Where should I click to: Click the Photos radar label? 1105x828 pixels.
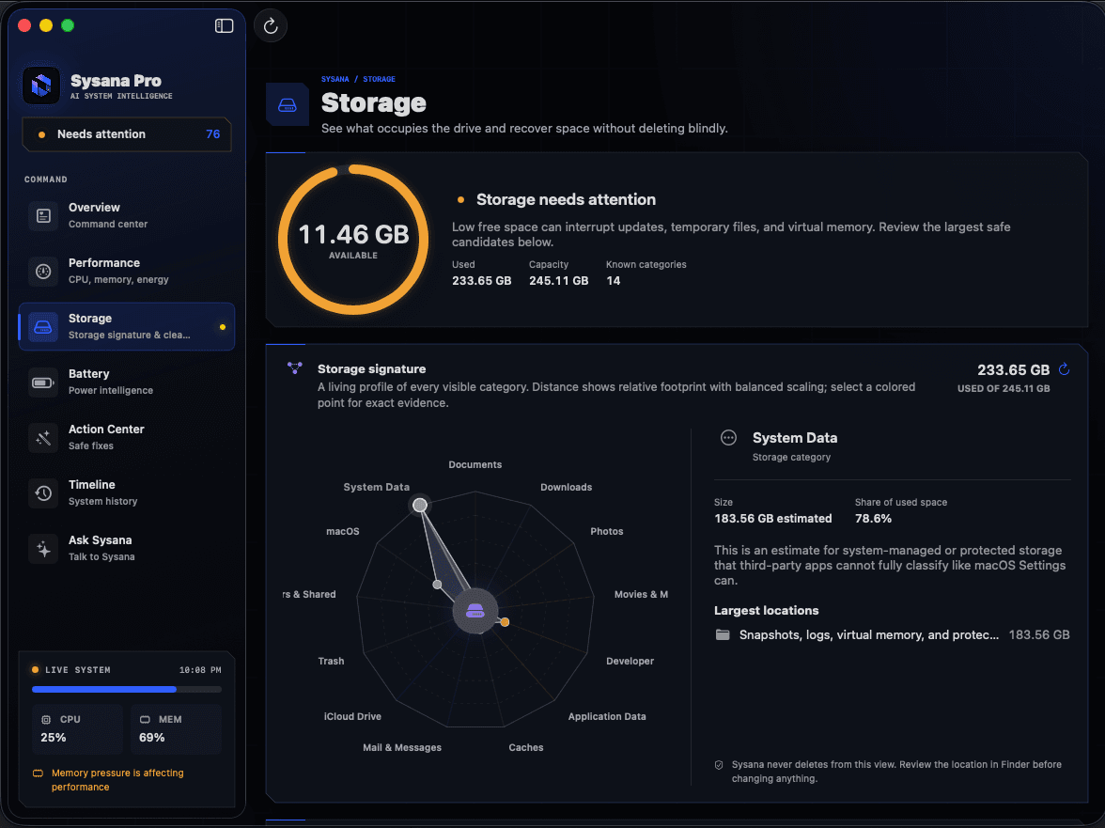pyautogui.click(x=607, y=531)
